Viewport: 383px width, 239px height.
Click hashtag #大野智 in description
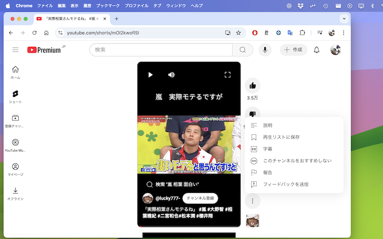pyautogui.click(x=216, y=209)
